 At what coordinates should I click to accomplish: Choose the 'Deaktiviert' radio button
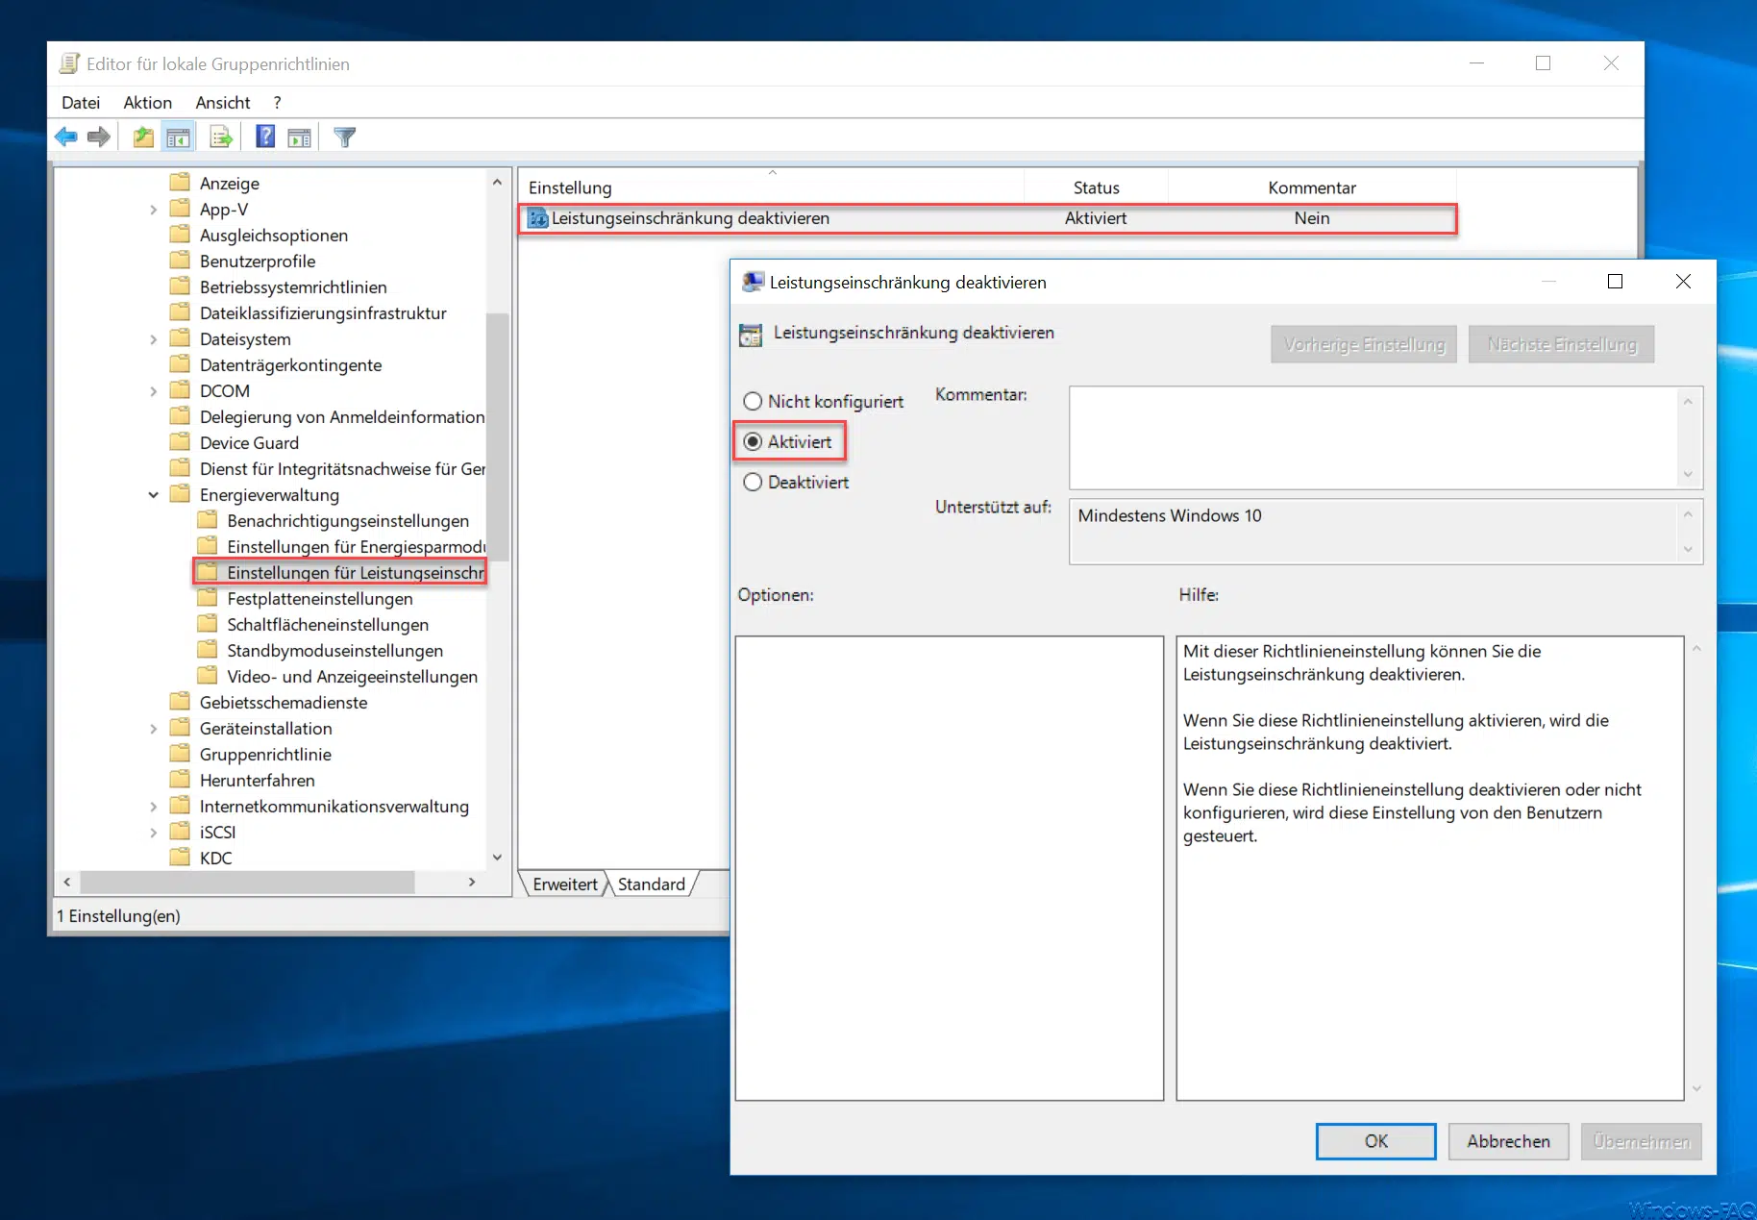(753, 483)
